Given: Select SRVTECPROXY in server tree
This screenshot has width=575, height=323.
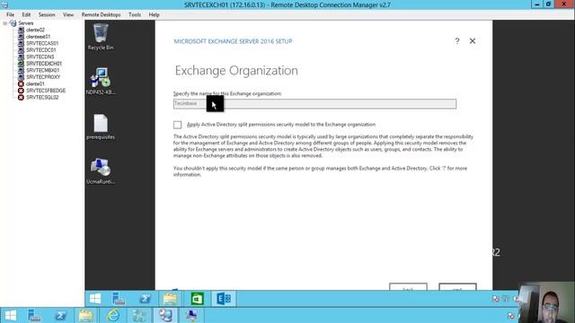Looking at the screenshot, I should [43, 77].
